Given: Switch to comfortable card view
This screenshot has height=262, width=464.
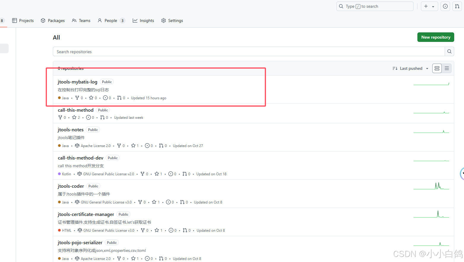Looking at the screenshot, I should (x=437, y=68).
